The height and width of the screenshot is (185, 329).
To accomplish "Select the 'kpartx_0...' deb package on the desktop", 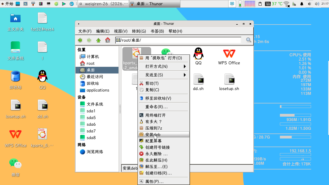I will pyautogui.click(x=42, y=138).
